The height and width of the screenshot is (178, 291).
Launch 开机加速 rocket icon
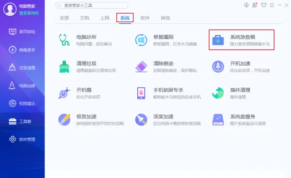click(218, 66)
